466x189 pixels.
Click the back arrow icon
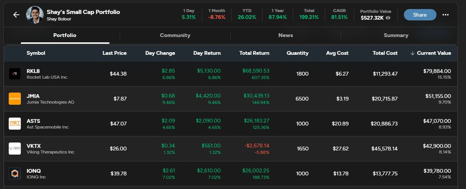tap(16, 15)
